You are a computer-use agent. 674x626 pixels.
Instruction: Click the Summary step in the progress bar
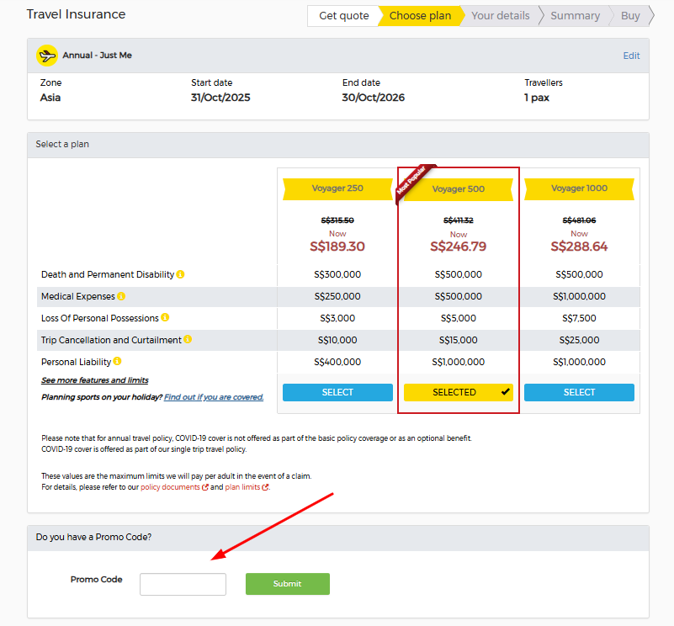point(575,15)
